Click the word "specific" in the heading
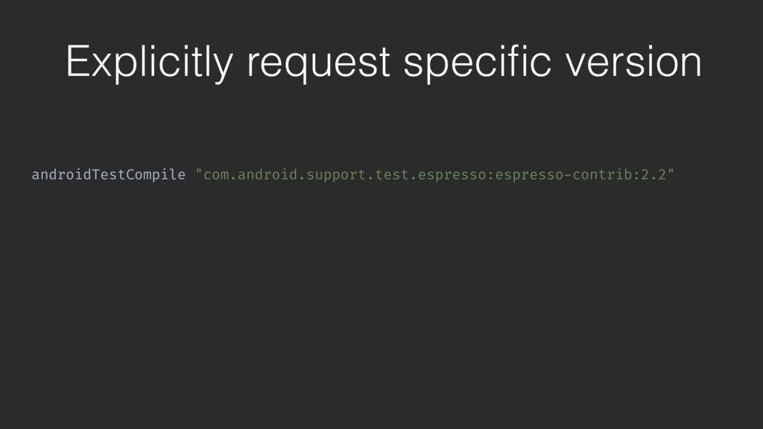The width and height of the screenshot is (763, 429). 478,63
